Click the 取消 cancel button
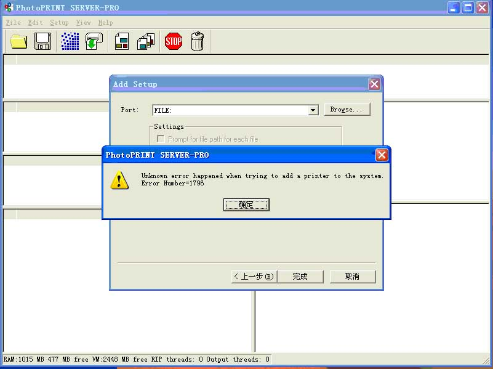 pyautogui.click(x=353, y=277)
